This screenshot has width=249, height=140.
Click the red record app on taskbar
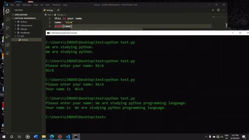pyautogui.click(x=60, y=136)
